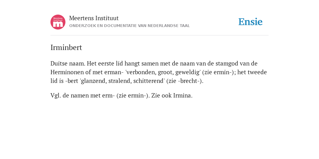Click the words 'Duitse naam' at paragraph start
The width and height of the screenshot is (319, 159).
pyautogui.click(x=68, y=63)
